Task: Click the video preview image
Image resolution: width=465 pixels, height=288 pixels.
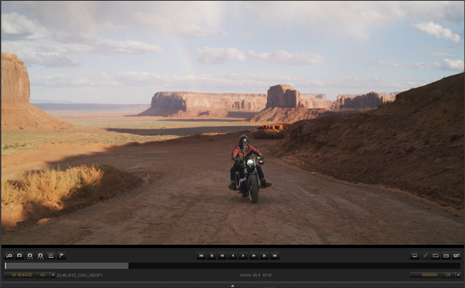Action: click(232, 122)
